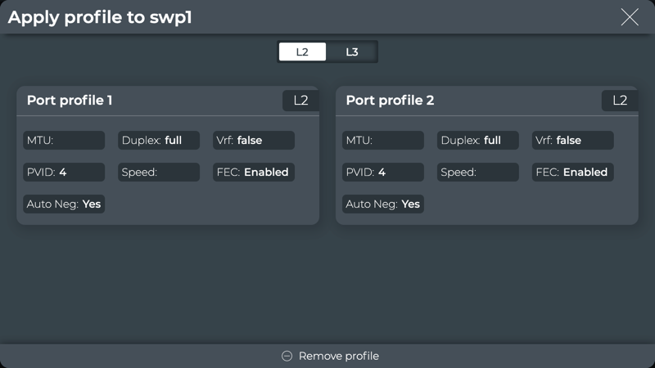Click Vrf false chip in Port profile 1
This screenshot has width=655, height=368.
[253, 140]
